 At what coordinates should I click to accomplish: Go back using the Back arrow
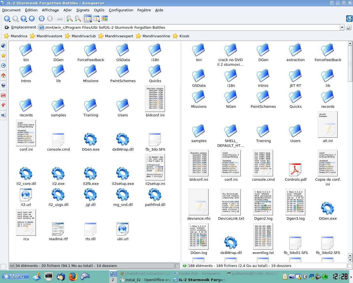coord(7,19)
